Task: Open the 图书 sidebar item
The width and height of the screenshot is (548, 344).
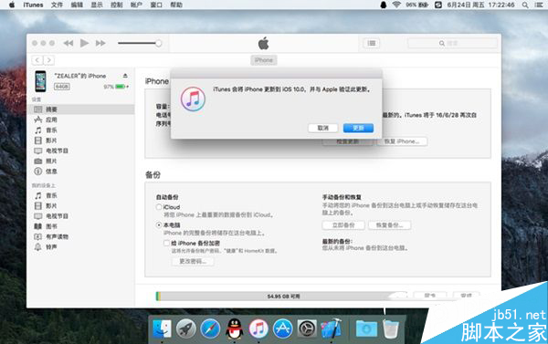Action: coord(80,226)
